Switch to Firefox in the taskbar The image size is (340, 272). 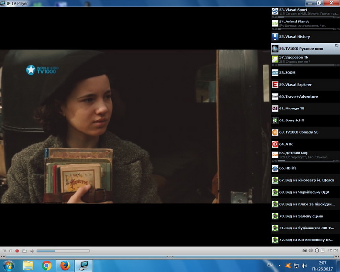65,265
